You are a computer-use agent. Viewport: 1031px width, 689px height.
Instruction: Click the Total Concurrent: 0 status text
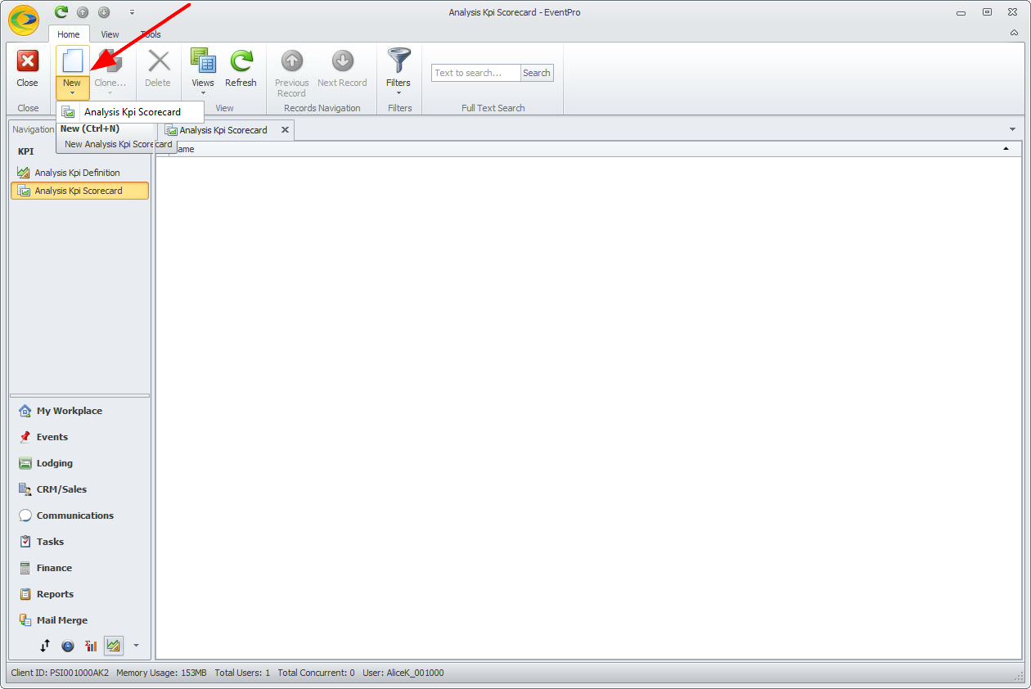316,673
